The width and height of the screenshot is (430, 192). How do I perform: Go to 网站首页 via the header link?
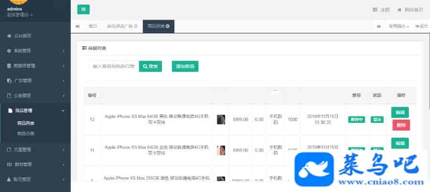pyautogui.click(x=410, y=10)
